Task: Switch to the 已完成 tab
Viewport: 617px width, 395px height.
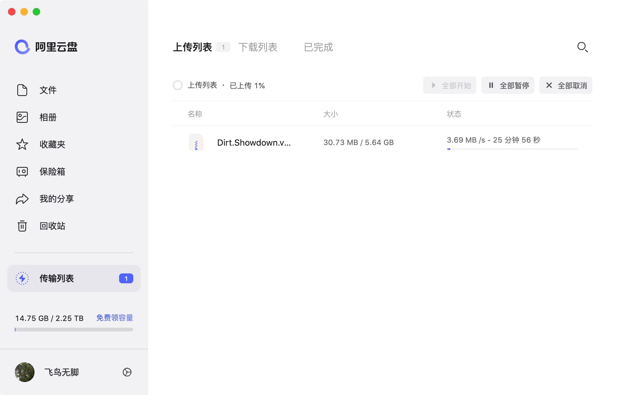Action: (x=318, y=47)
